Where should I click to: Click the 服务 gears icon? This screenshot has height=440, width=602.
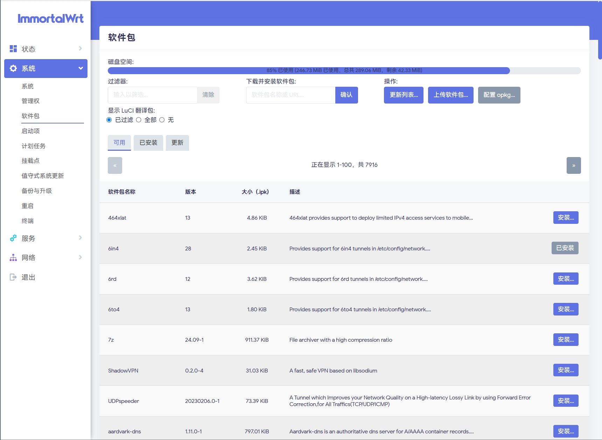click(13, 238)
